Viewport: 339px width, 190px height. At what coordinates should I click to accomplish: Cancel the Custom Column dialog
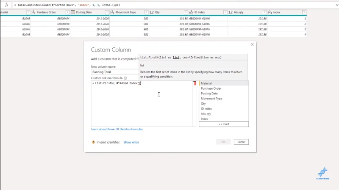coord(241,142)
